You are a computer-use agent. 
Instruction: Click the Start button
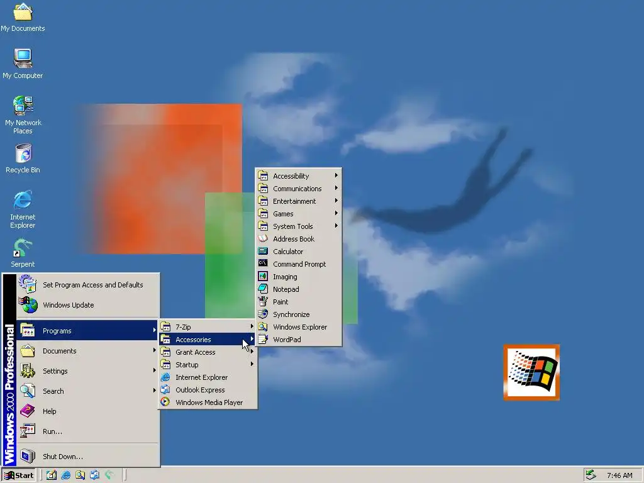tap(19, 475)
